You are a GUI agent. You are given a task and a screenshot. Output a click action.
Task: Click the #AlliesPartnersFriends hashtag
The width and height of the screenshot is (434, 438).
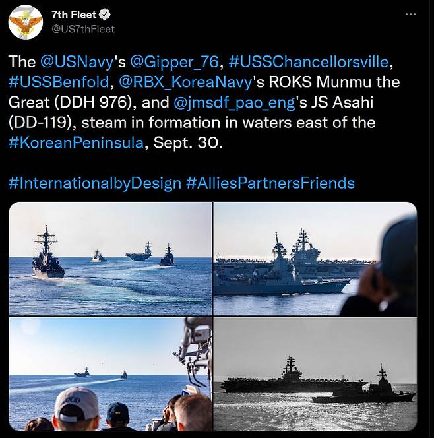[x=270, y=183]
